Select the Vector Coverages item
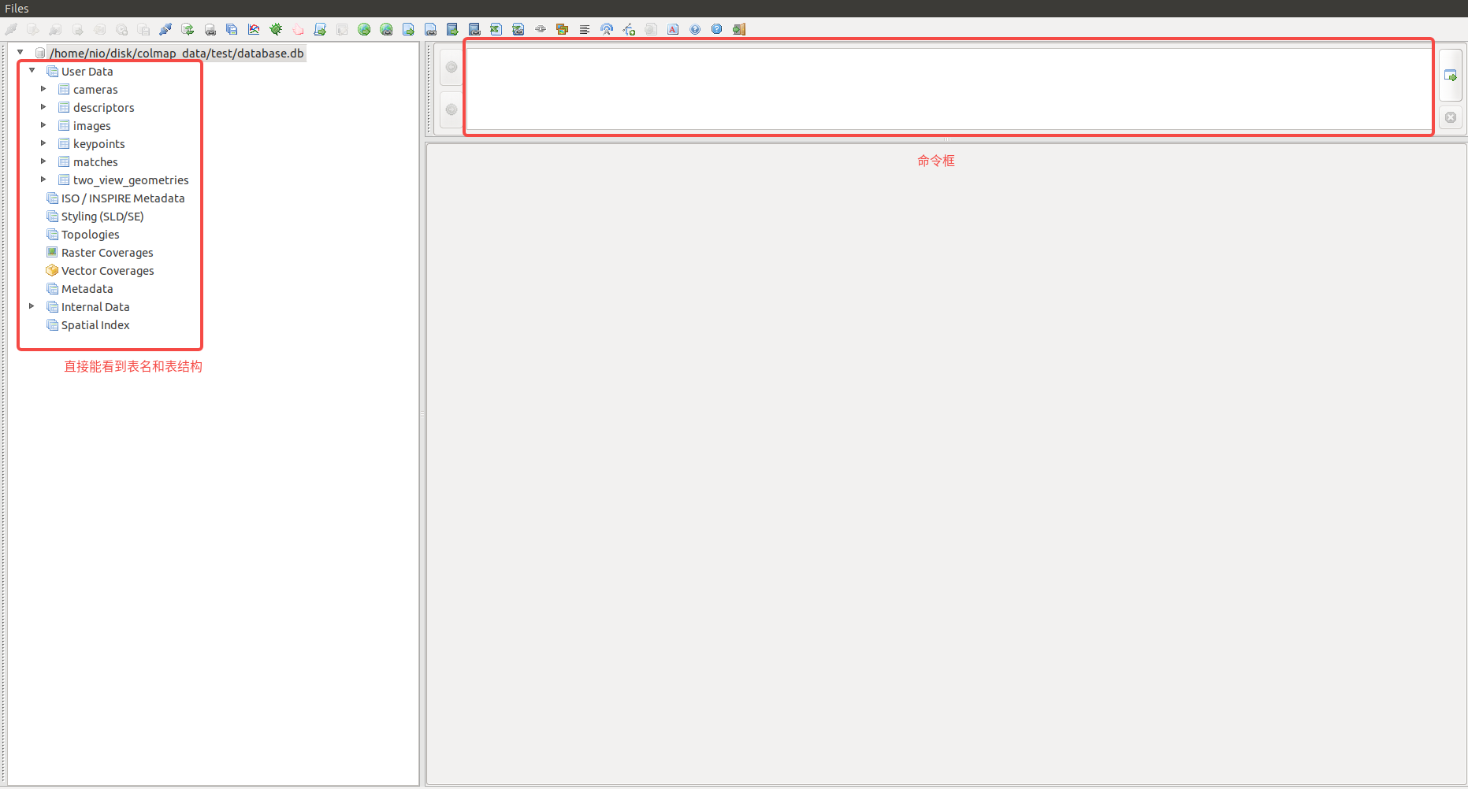The image size is (1468, 789). coord(107,271)
